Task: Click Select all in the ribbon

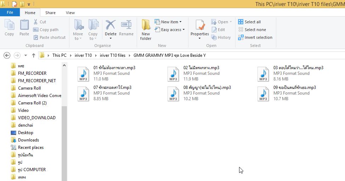Action: coord(250,22)
